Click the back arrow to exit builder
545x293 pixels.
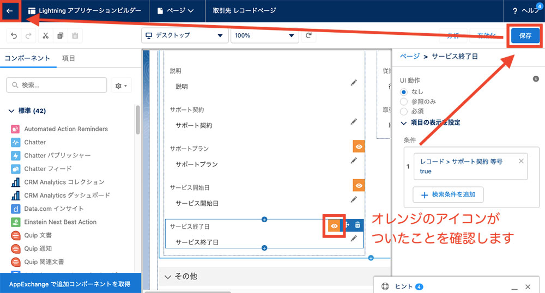click(x=10, y=11)
